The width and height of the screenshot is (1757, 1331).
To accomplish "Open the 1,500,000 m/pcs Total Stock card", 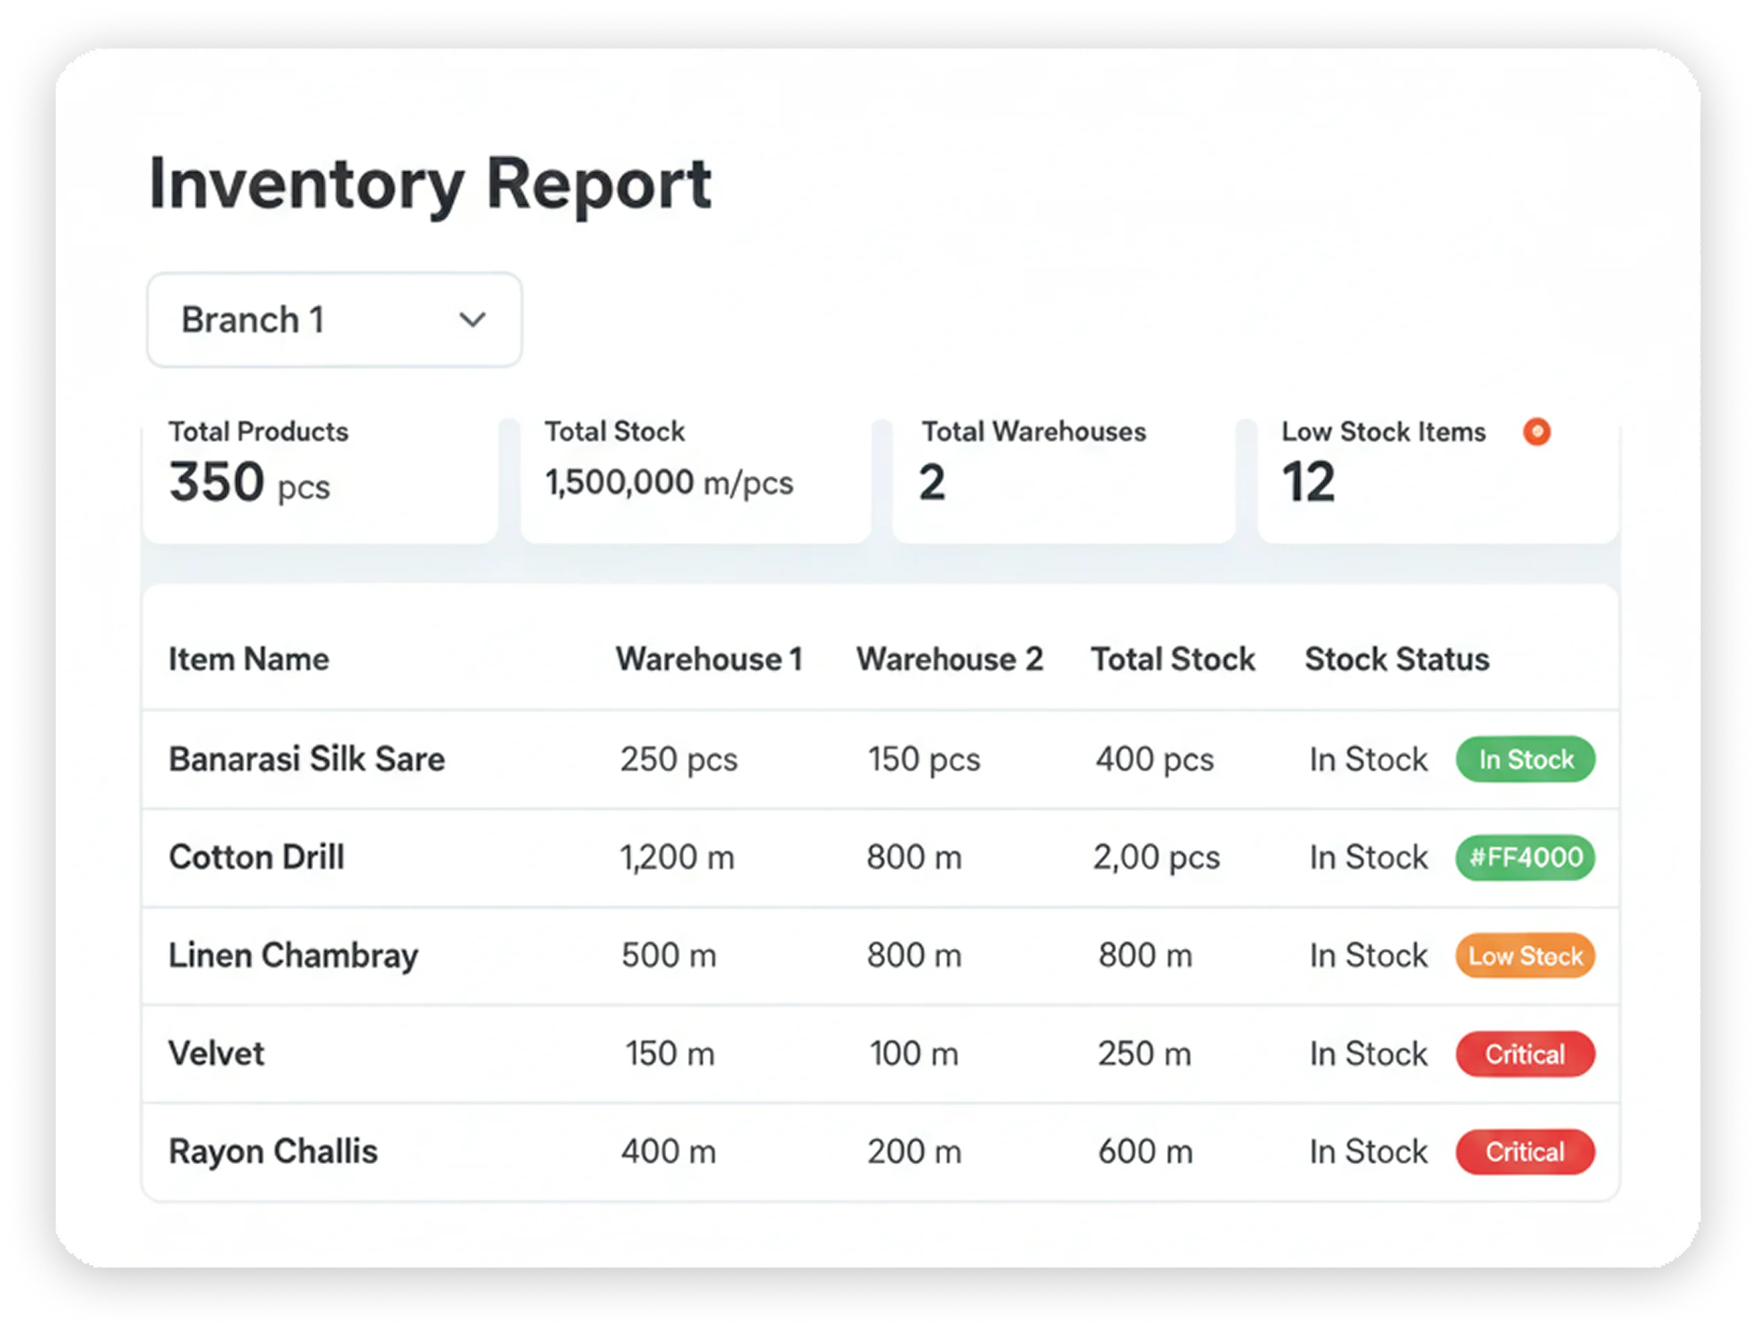I will [696, 479].
